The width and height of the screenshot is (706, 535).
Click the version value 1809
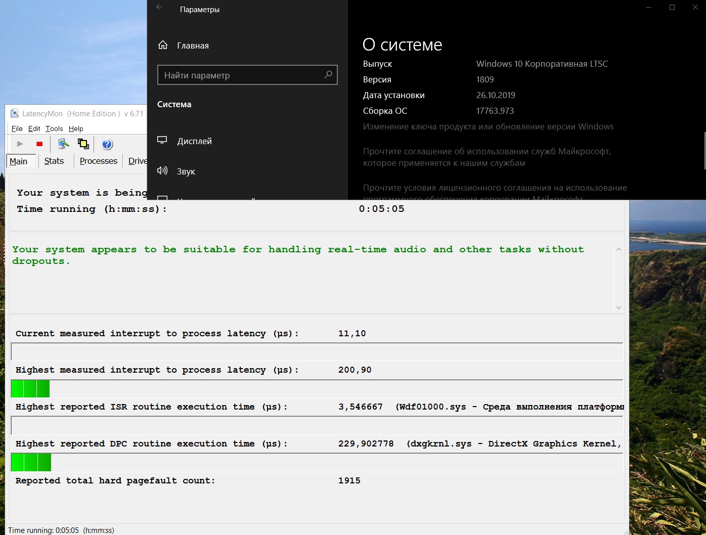pos(485,79)
